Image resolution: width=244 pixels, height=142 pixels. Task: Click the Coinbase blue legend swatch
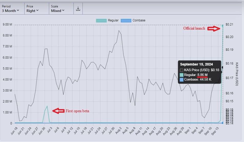[126, 20]
